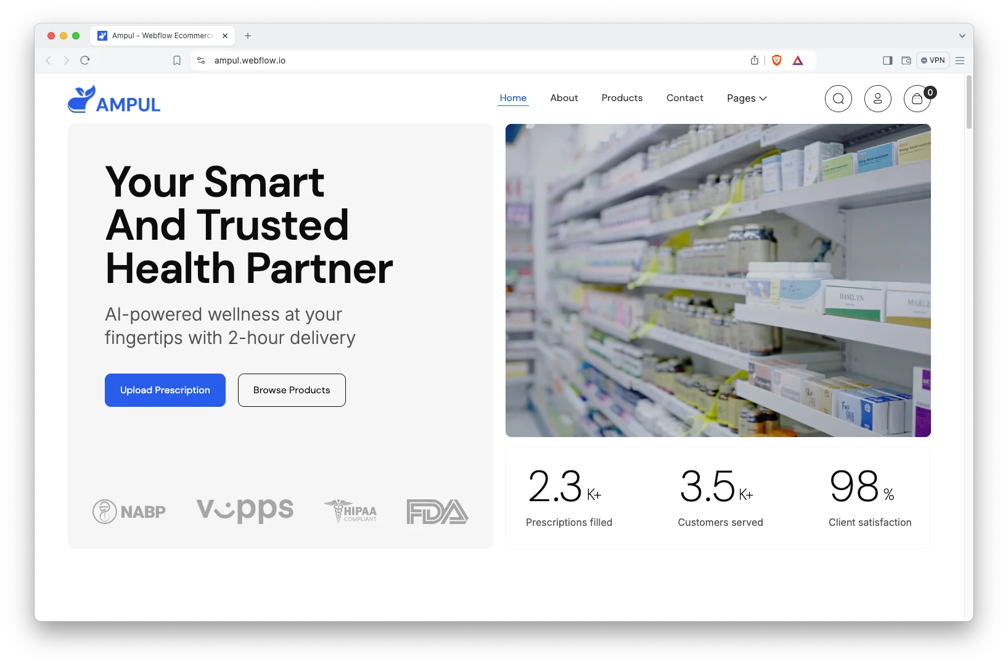Toggle the VPN button
Image resolution: width=1008 pixels, height=667 pixels.
933,60
